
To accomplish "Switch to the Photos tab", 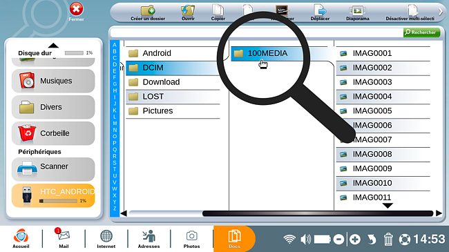I will (x=191, y=239).
